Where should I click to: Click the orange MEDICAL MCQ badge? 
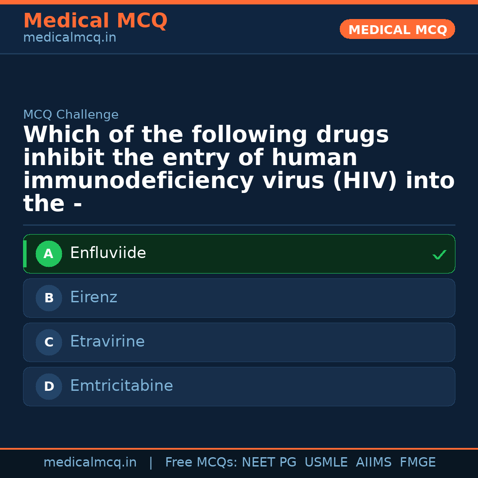(x=397, y=30)
